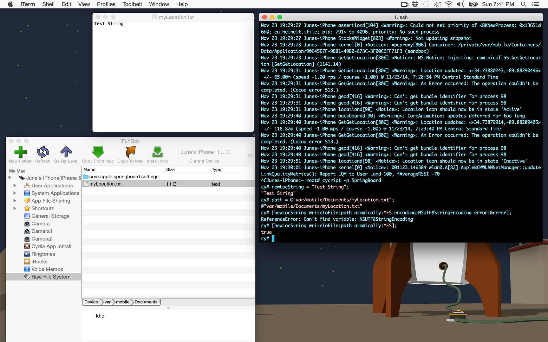The image size is (548, 342).
Task: Open the Help menu
Action: click(x=182, y=4)
